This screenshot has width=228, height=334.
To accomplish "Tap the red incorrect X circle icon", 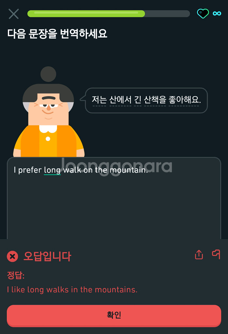I will pyautogui.click(x=12, y=256).
